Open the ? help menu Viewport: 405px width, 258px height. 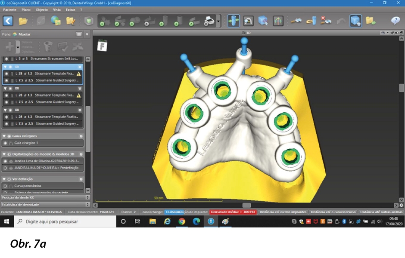tap(81, 10)
